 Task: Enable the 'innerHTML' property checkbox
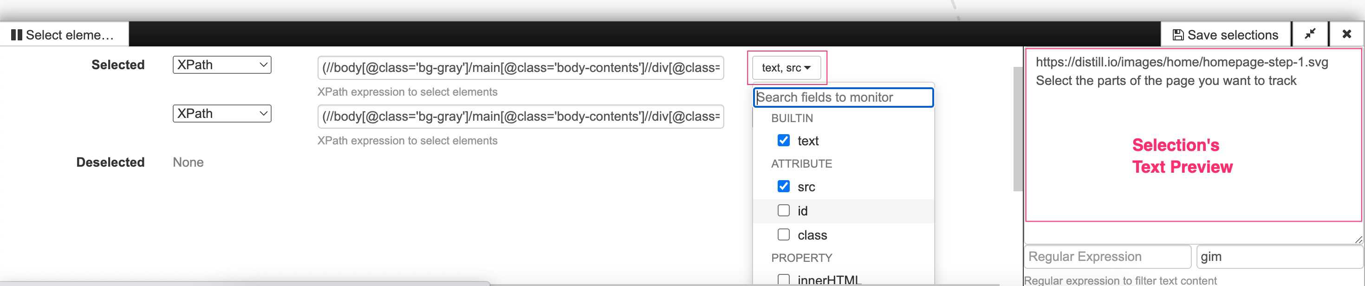(x=783, y=279)
